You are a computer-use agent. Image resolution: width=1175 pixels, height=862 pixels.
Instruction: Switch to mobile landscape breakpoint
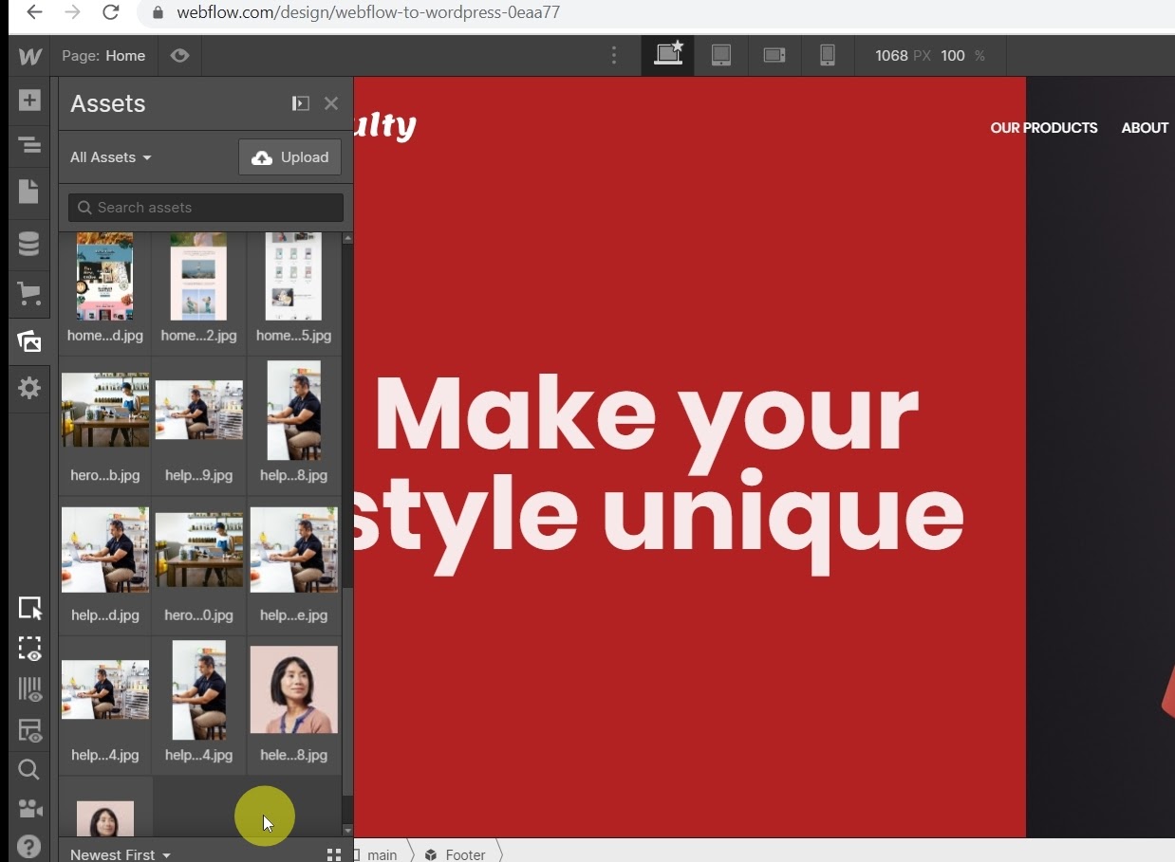pos(774,56)
